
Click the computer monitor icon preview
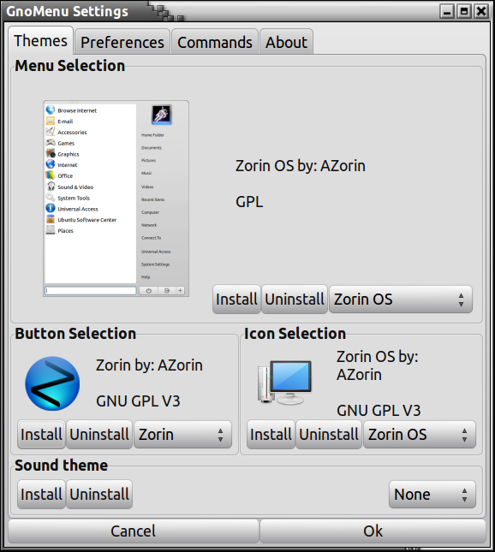point(284,383)
